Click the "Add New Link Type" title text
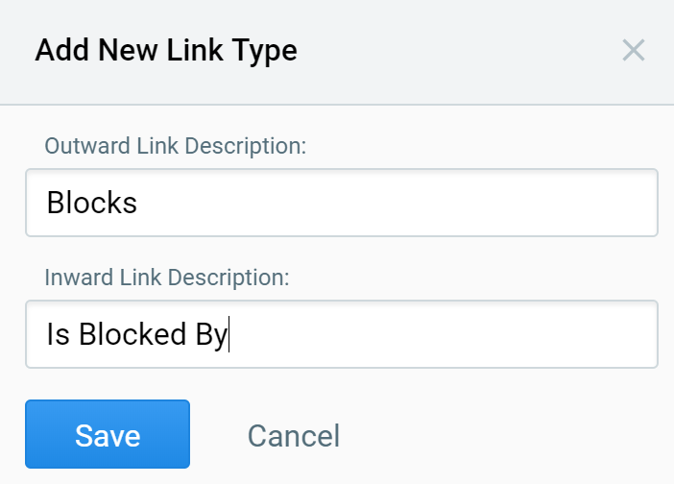 point(166,51)
